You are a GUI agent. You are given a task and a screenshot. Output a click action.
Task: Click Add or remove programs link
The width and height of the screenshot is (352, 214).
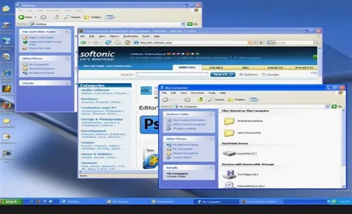[x=189, y=124]
